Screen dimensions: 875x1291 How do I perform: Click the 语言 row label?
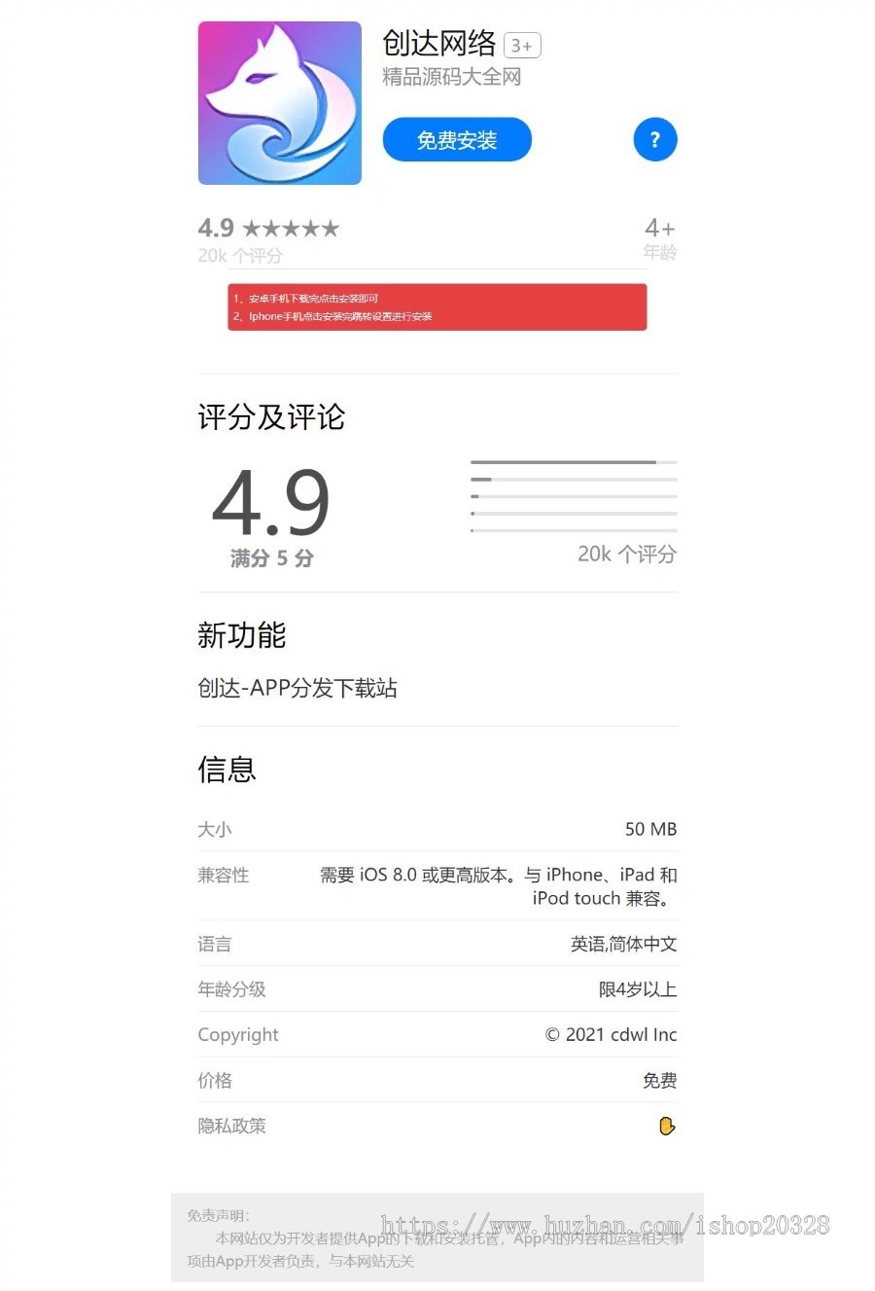coord(215,944)
